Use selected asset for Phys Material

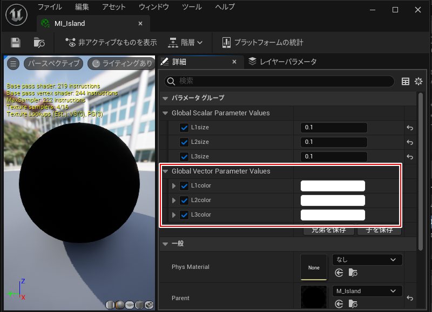[339, 273]
